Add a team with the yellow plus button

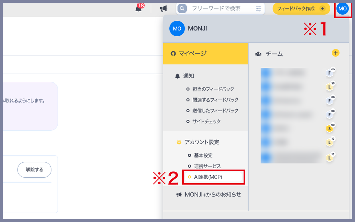click(x=335, y=53)
